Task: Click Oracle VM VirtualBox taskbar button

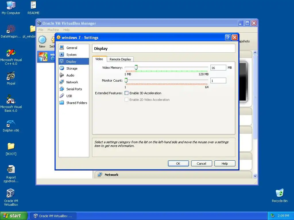Action: click(53, 216)
